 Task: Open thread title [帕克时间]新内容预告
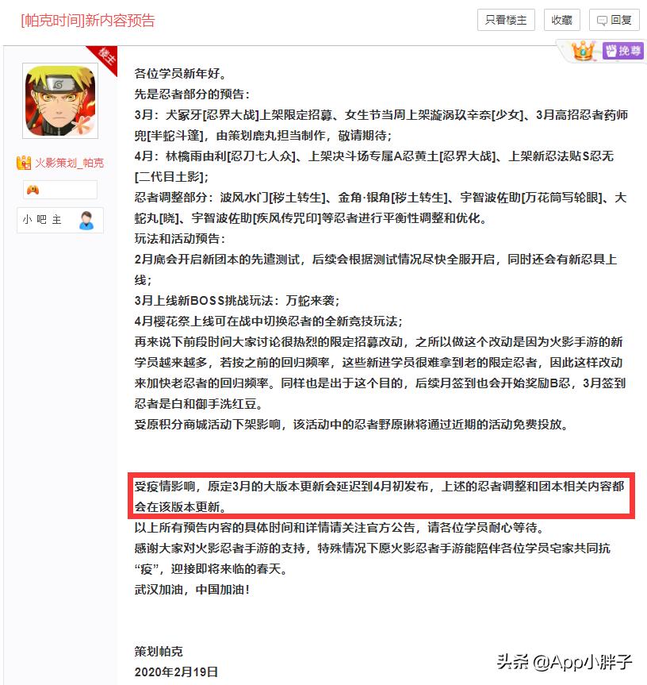88,21
